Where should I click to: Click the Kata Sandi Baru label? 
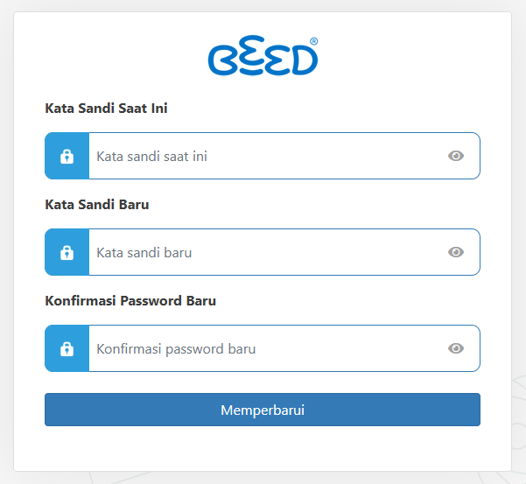[97, 205]
